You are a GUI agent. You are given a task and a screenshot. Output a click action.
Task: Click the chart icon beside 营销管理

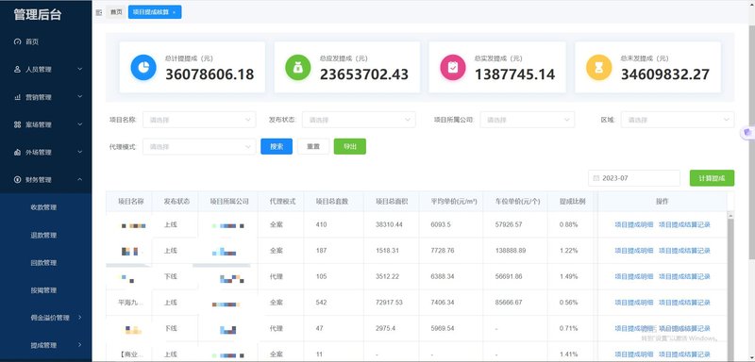[x=18, y=97]
